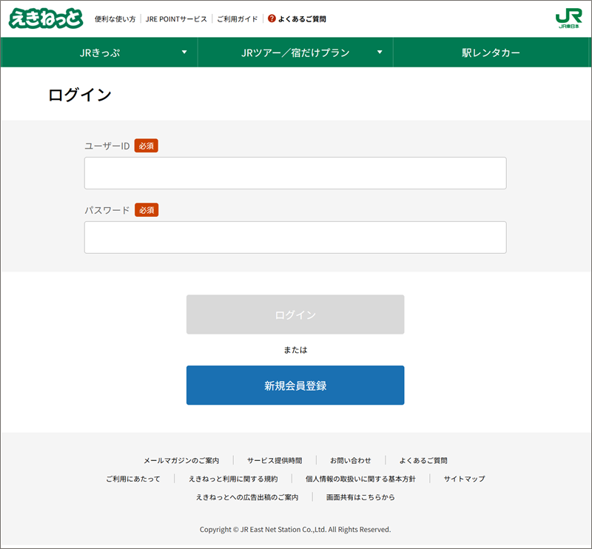Open the 駅レンタカー menu tab
The width and height of the screenshot is (592, 549).
(491, 53)
